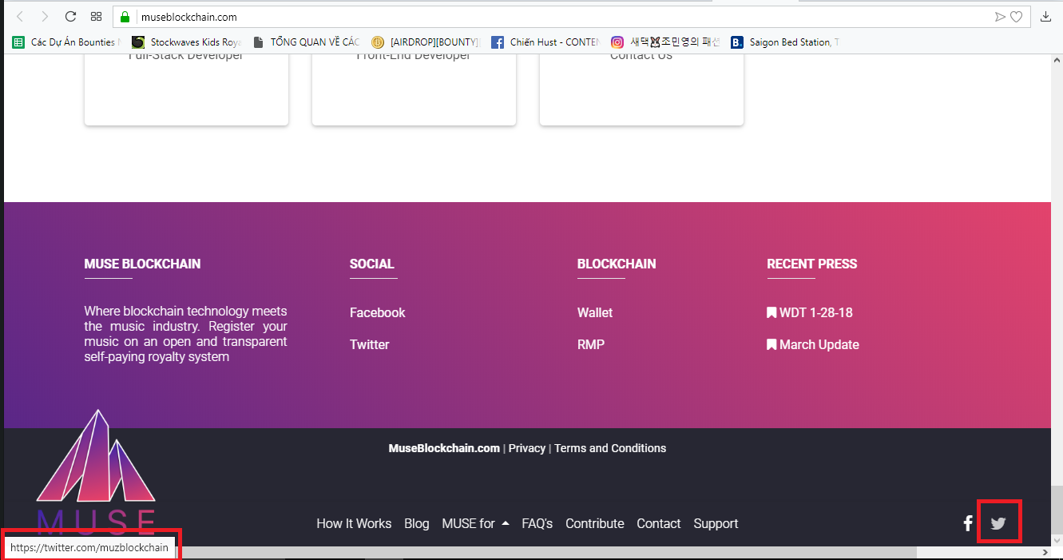Open the speed dial grid icon
This screenshot has width=1063, height=560.
[x=96, y=16]
